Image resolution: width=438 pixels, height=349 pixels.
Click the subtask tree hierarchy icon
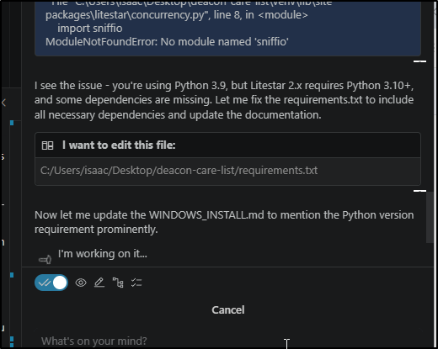118,283
